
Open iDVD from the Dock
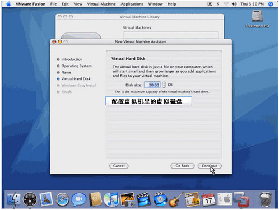click(160, 199)
